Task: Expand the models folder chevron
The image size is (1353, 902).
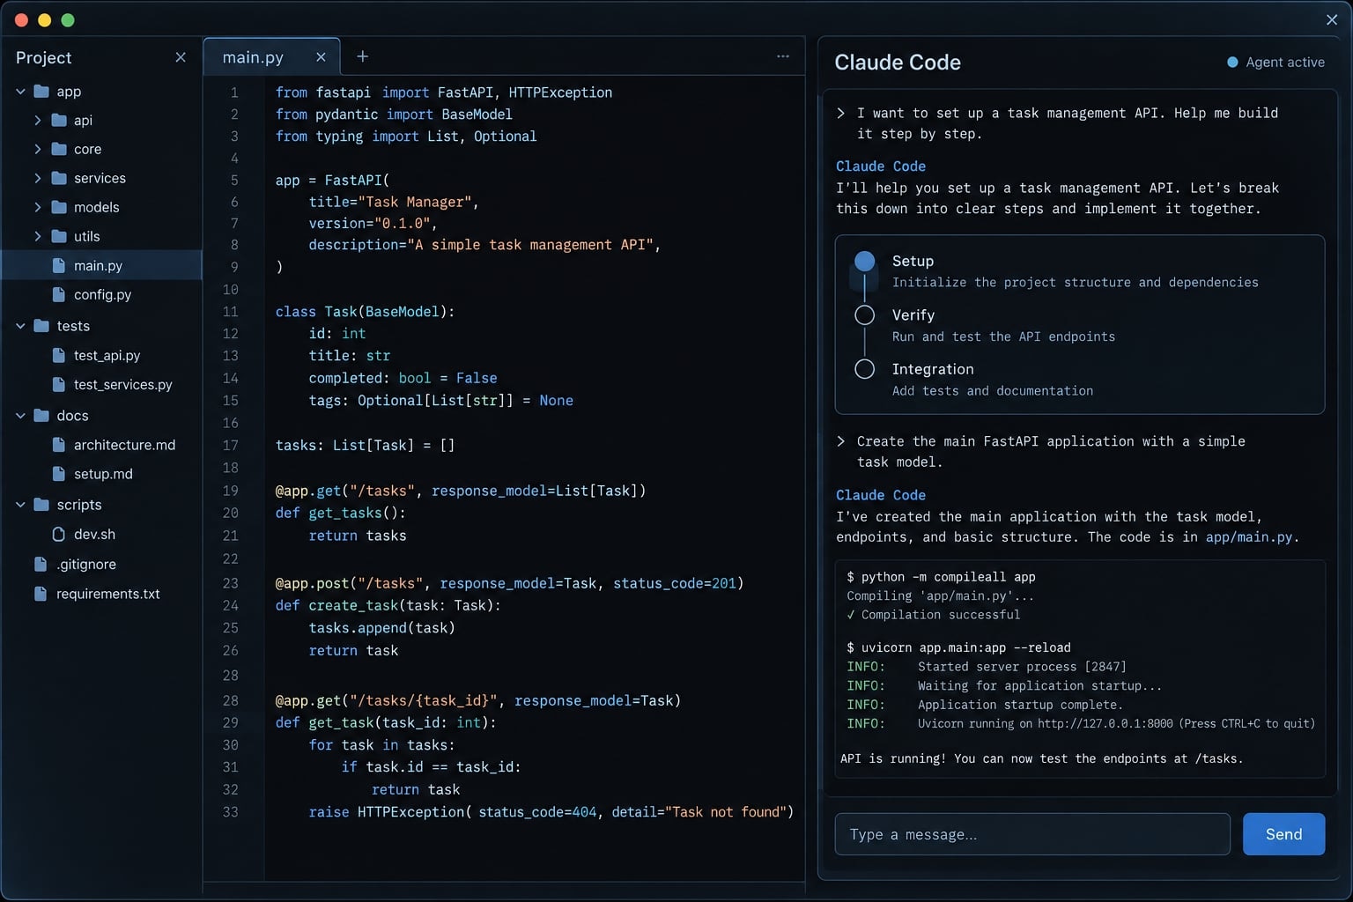Action: pos(38,207)
